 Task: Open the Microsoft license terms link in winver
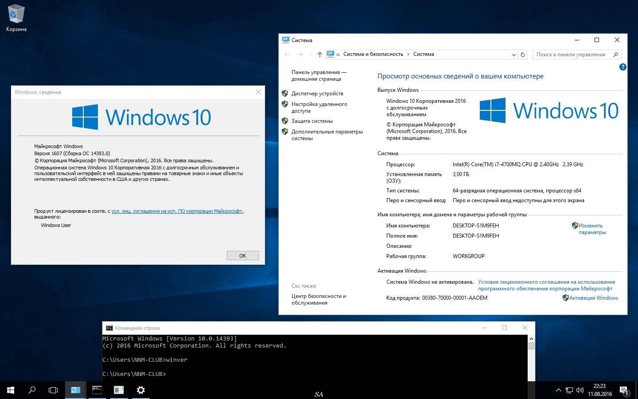(177, 211)
